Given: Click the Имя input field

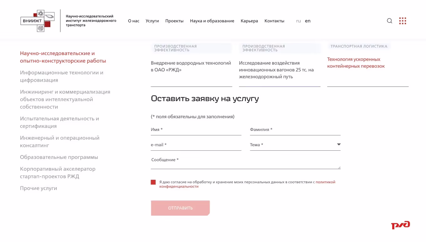Looking at the screenshot, I should [196, 130].
